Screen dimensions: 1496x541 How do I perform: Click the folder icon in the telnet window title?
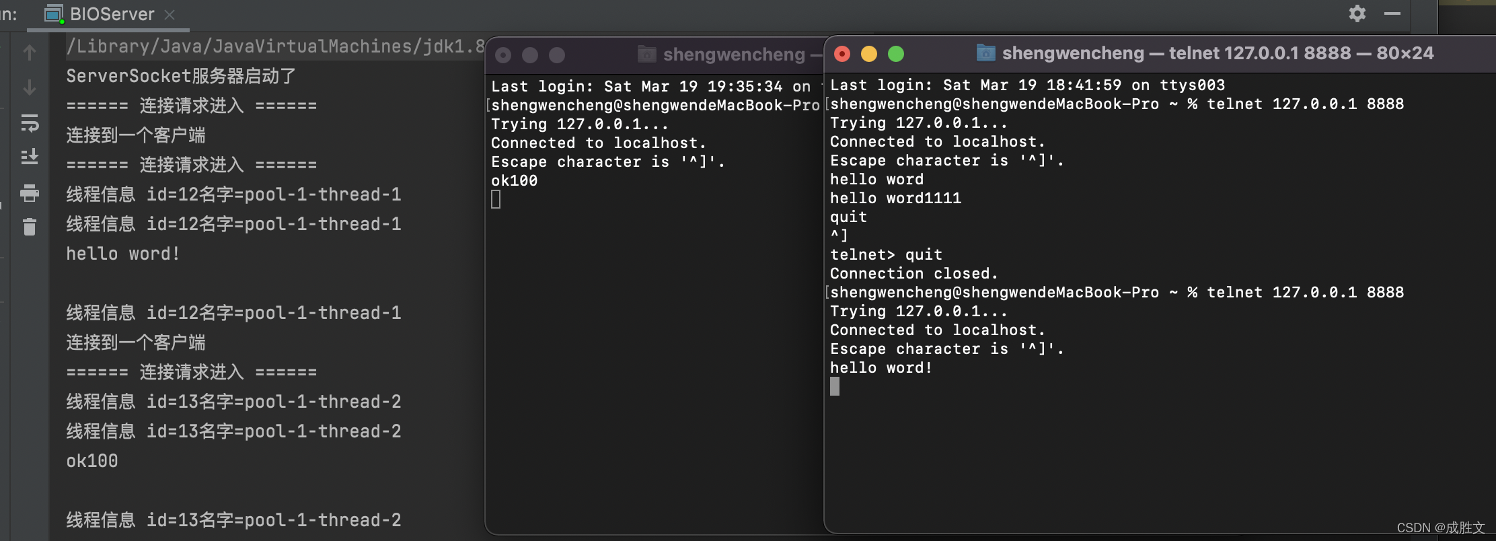click(x=985, y=52)
